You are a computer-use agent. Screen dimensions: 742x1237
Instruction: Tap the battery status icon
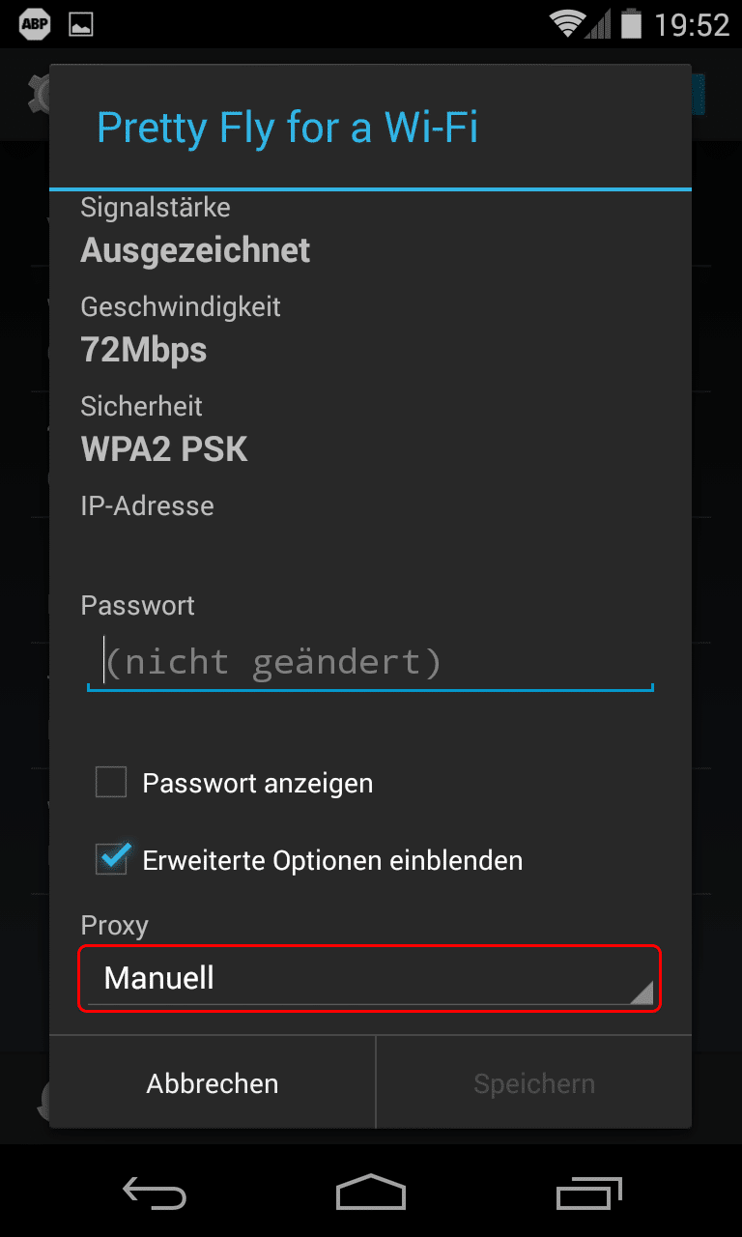tap(631, 24)
